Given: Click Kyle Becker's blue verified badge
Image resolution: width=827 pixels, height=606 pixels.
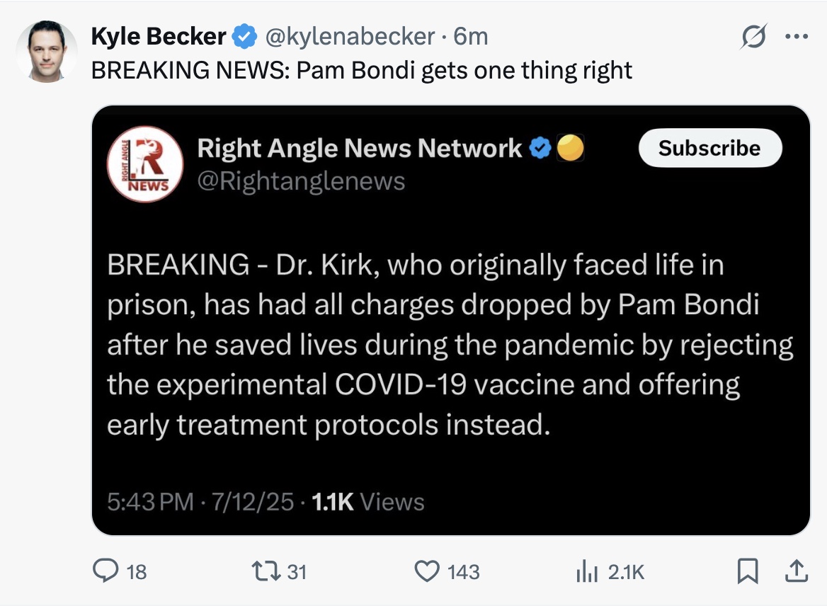Looking at the screenshot, I should (245, 36).
